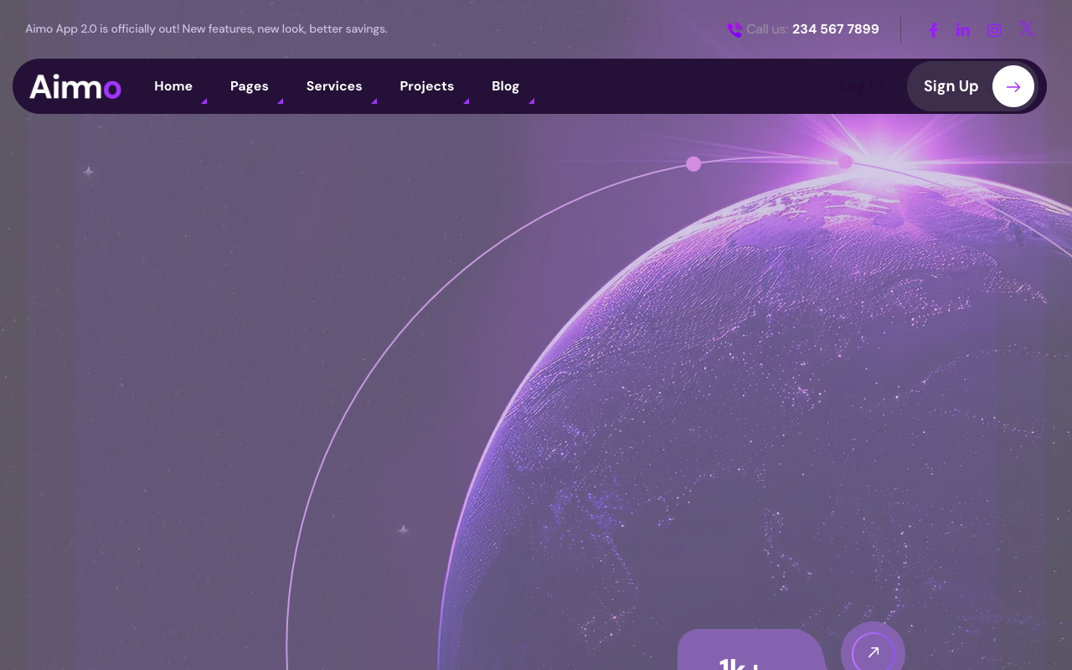Expand the Services dropdown triangle
The width and height of the screenshot is (1072, 670).
(374, 100)
